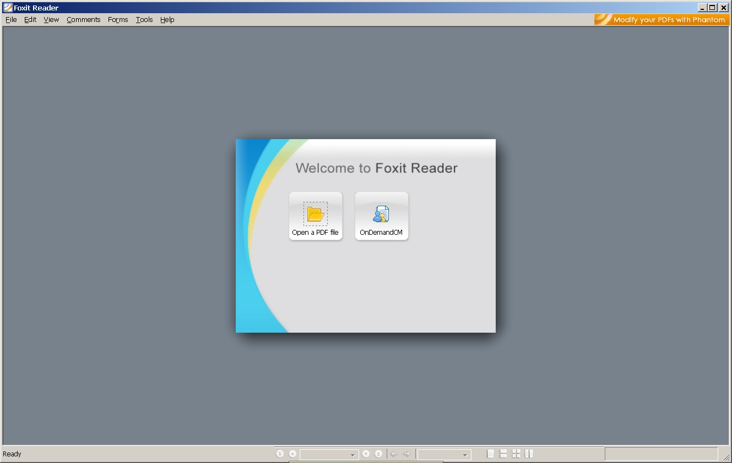Maximize the Foxit Reader window
This screenshot has width=732, height=463.
coord(713,8)
